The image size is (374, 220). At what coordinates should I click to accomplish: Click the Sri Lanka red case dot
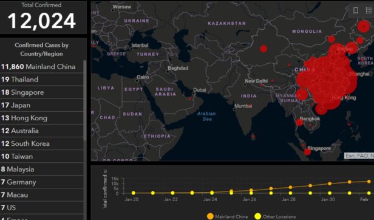[x=253, y=137]
